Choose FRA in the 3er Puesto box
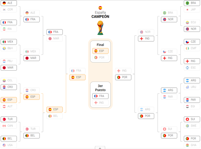 point(100,96)
